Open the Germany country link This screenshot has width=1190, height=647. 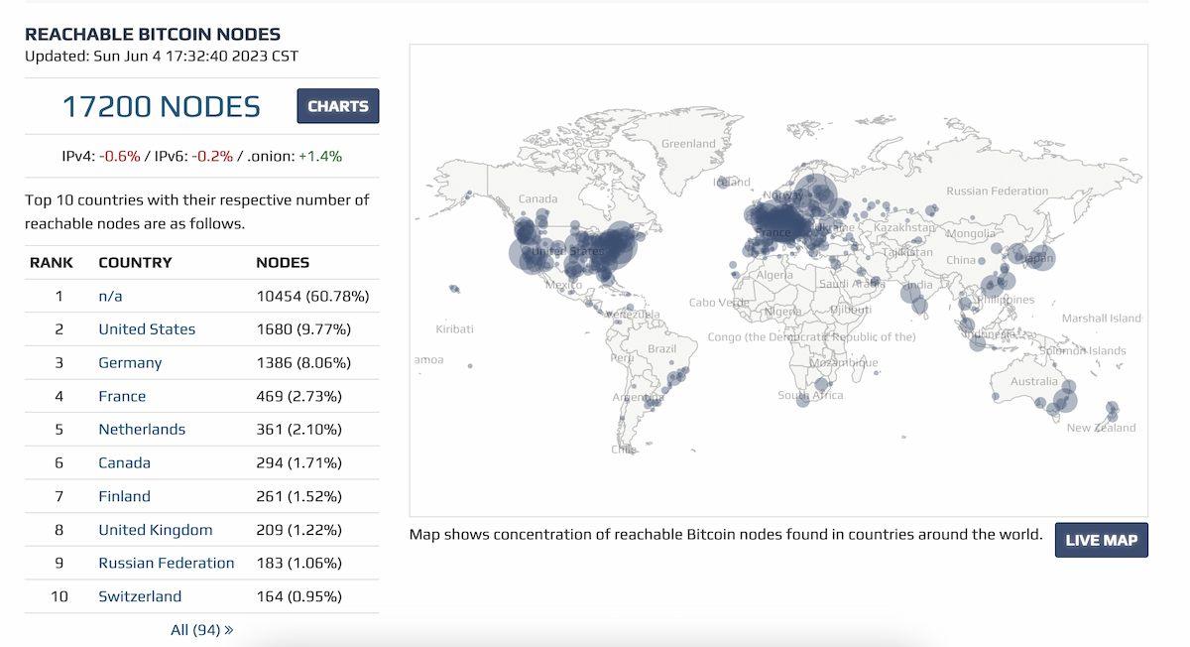point(130,363)
